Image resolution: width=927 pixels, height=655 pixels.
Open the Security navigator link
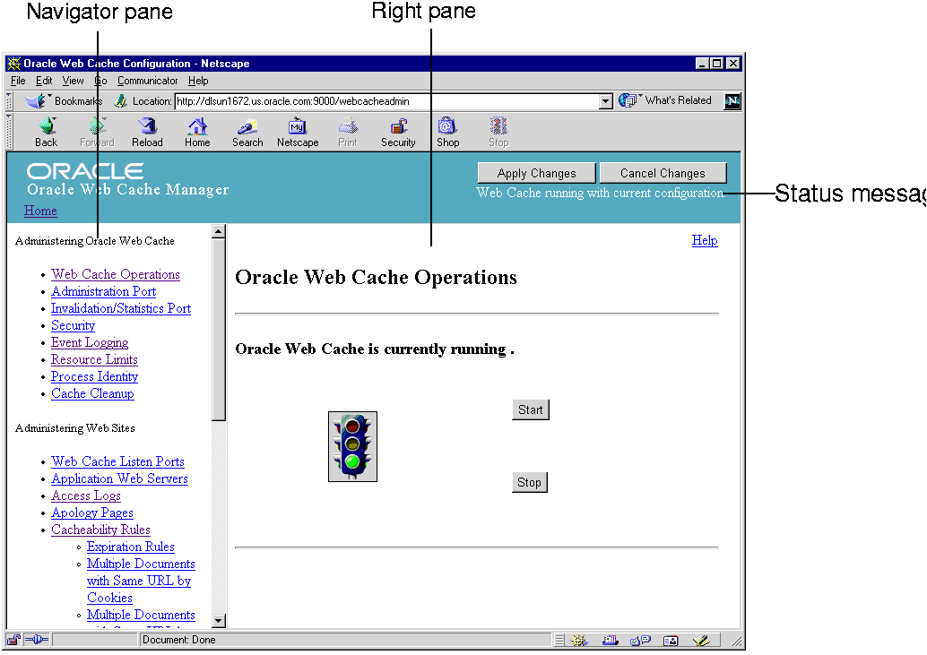pyautogui.click(x=73, y=326)
